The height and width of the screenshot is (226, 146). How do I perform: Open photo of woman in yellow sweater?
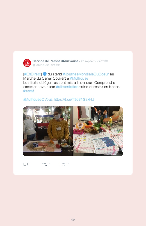click(x=48, y=131)
